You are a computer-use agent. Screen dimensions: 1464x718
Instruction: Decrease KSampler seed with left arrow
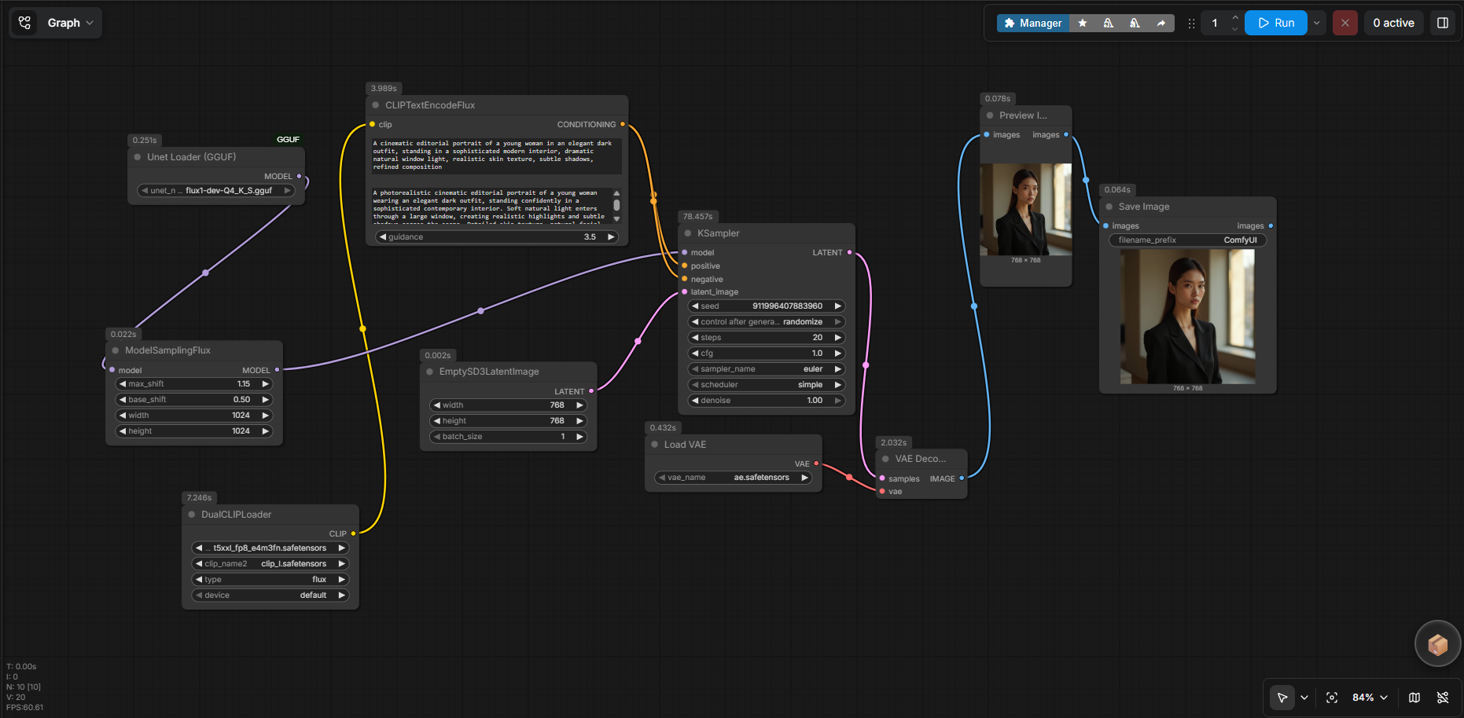[695, 306]
